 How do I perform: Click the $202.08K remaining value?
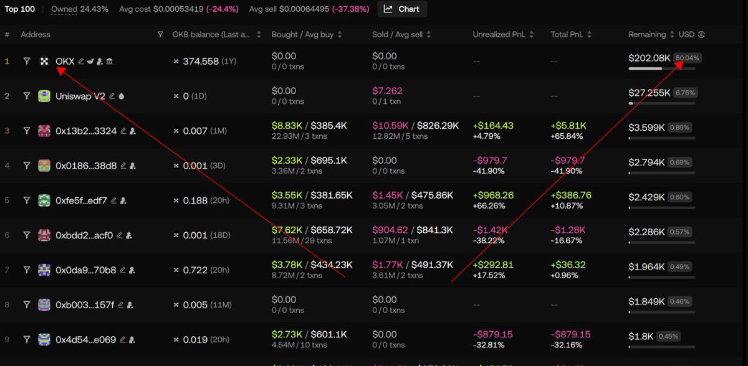pos(650,58)
